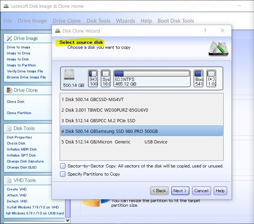Click Install Windows 7/8/10 on VHD link

click(33, 207)
